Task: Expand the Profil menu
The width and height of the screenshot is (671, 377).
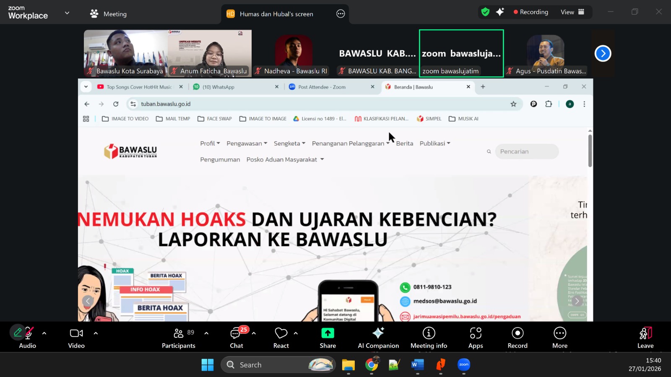Action: (210, 143)
